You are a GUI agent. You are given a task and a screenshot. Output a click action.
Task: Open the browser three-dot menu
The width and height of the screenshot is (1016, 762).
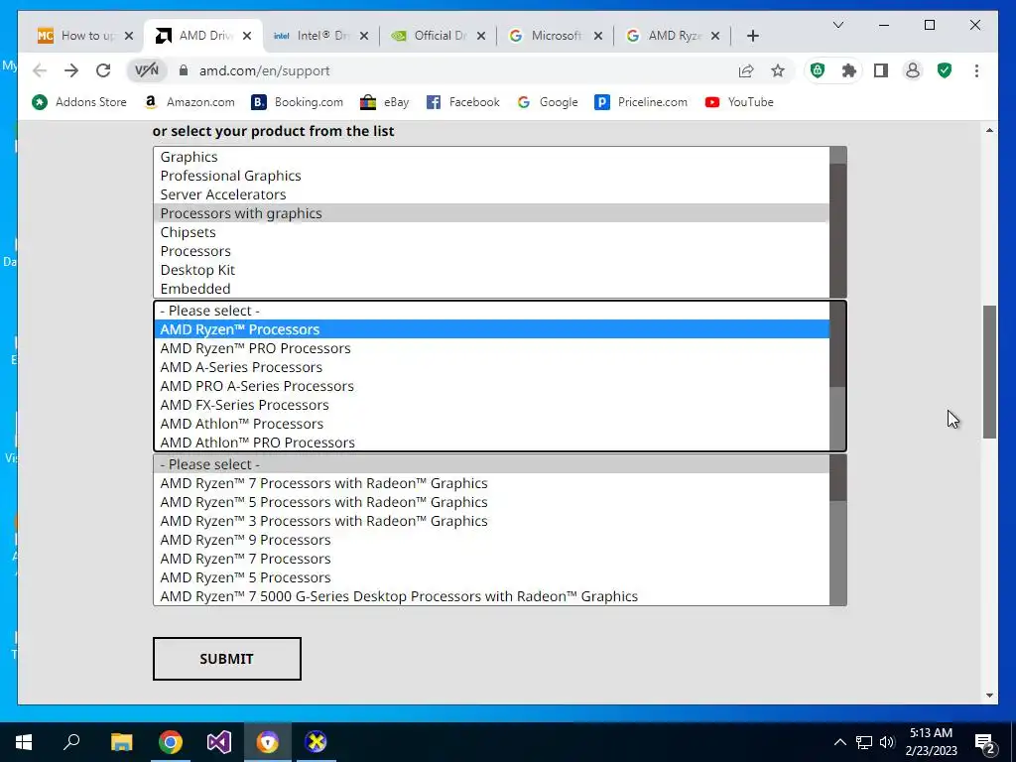[976, 70]
